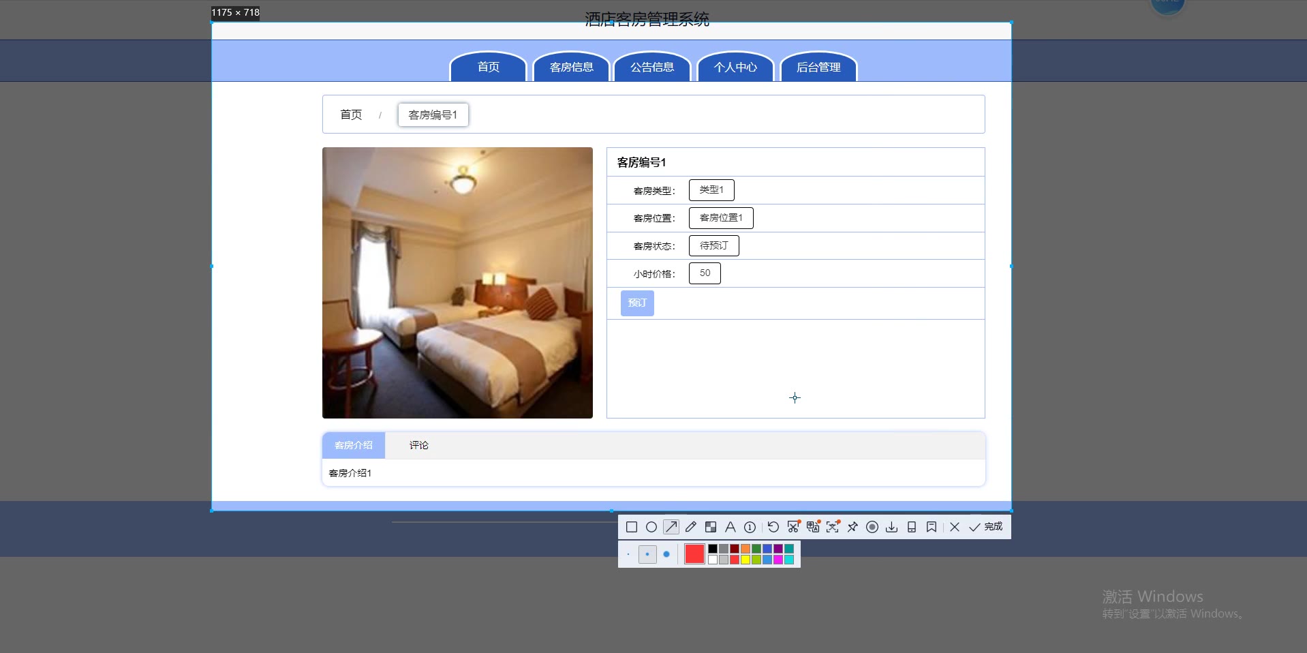Pin the screenshot to screen
This screenshot has width=1307, height=653.
tap(852, 527)
